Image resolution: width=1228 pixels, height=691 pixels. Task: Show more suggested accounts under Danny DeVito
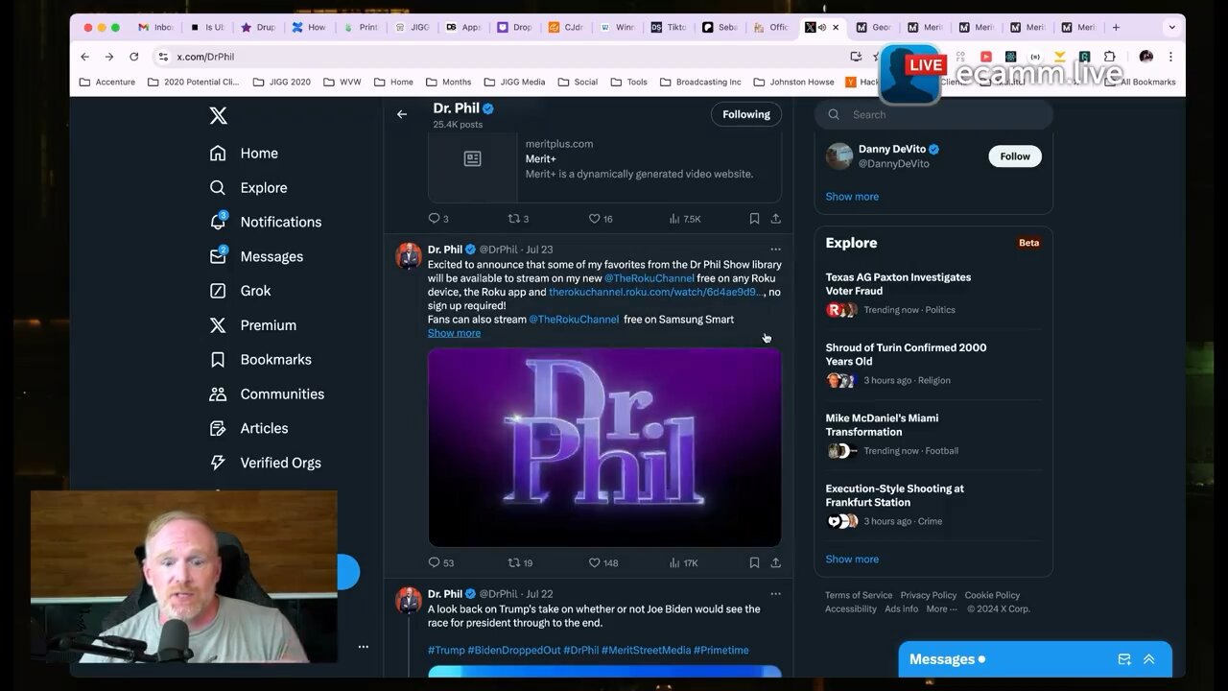852,197
